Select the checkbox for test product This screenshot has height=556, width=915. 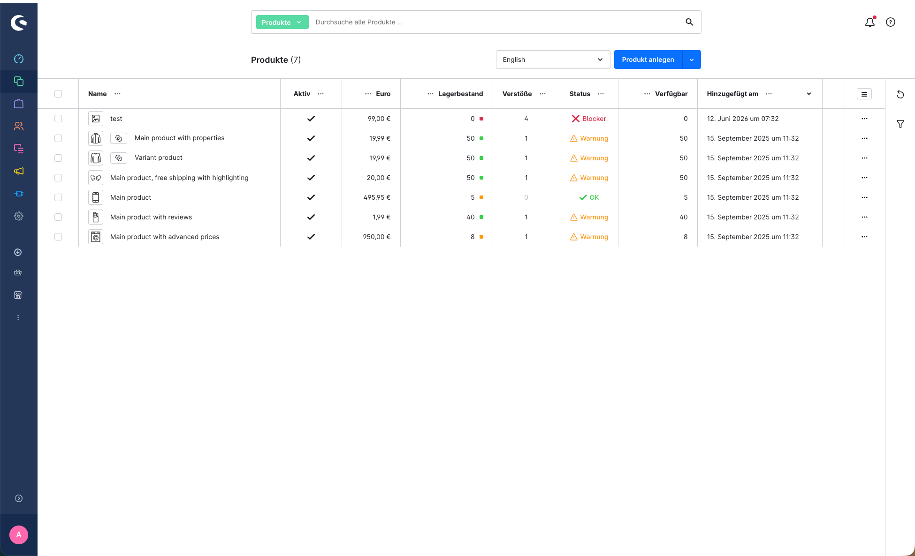pos(58,119)
